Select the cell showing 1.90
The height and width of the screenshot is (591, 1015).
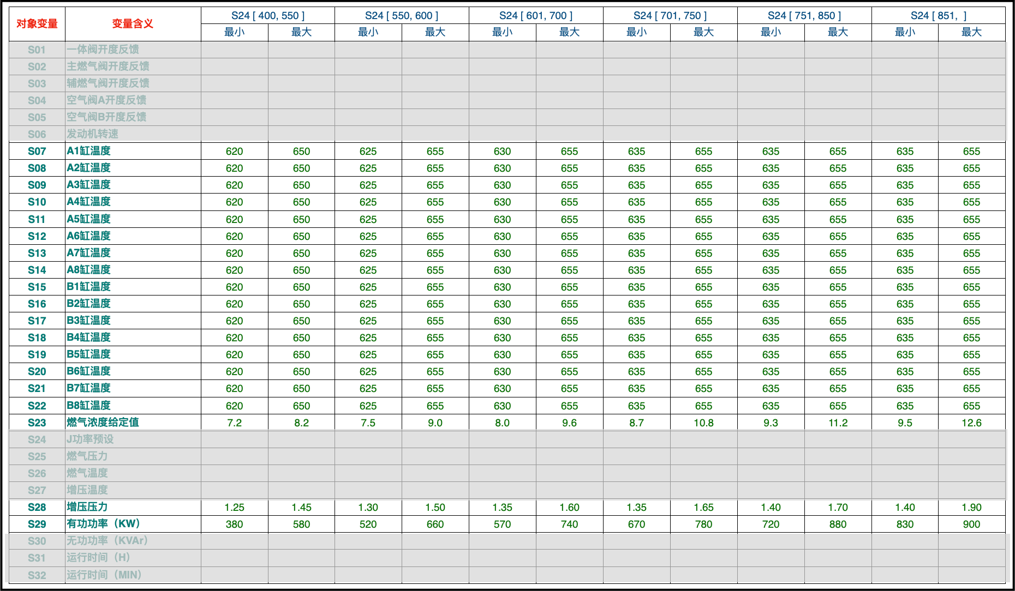tap(971, 507)
